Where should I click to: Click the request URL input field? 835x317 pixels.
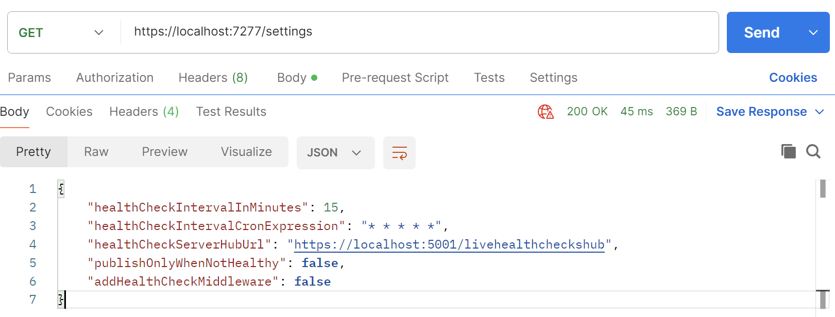[419, 32]
